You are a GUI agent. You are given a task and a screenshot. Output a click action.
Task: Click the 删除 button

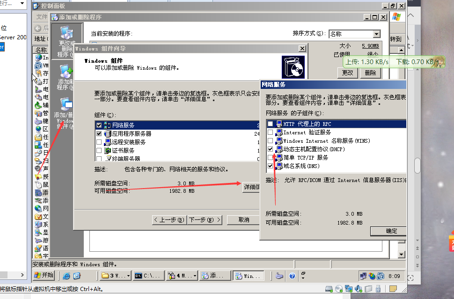[370, 73]
